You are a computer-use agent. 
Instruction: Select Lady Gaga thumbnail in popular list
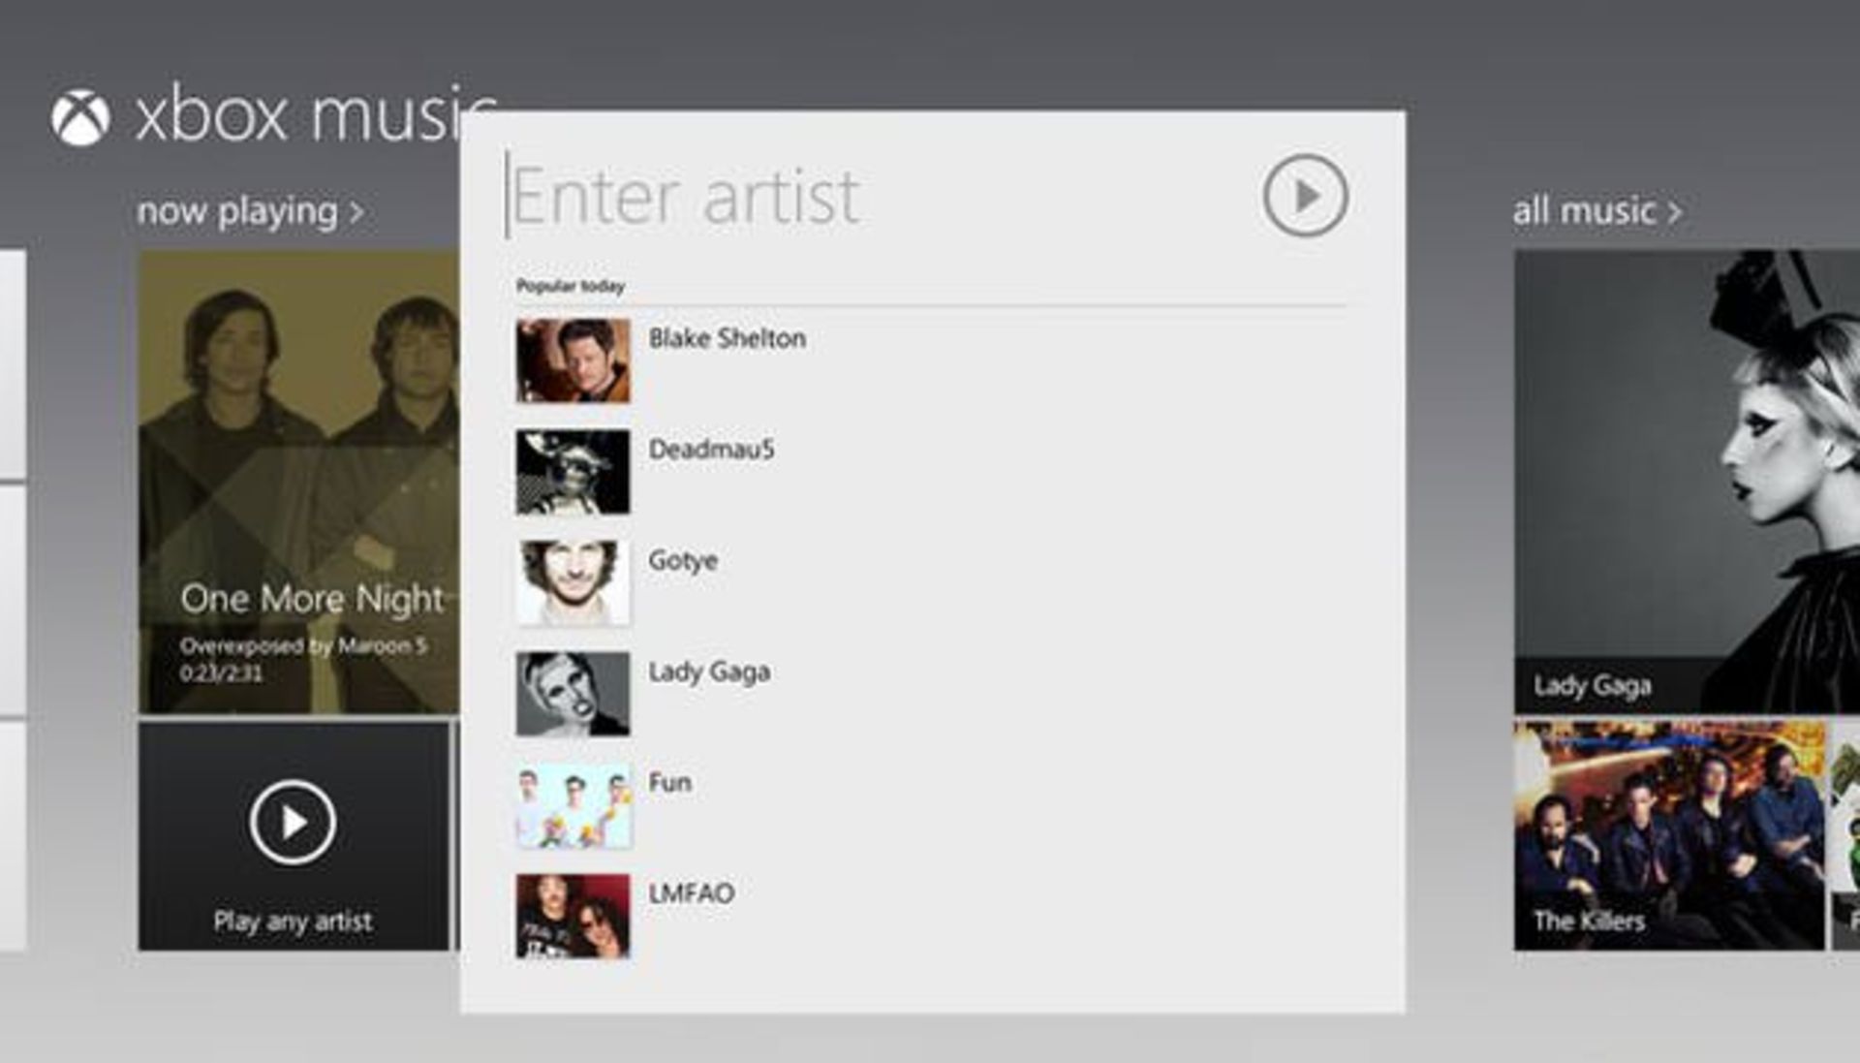(x=573, y=694)
